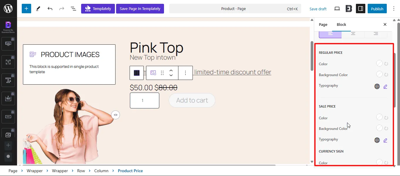Open the Essential Blocks icon in top bar
400x176 pixels.
pos(349,9)
